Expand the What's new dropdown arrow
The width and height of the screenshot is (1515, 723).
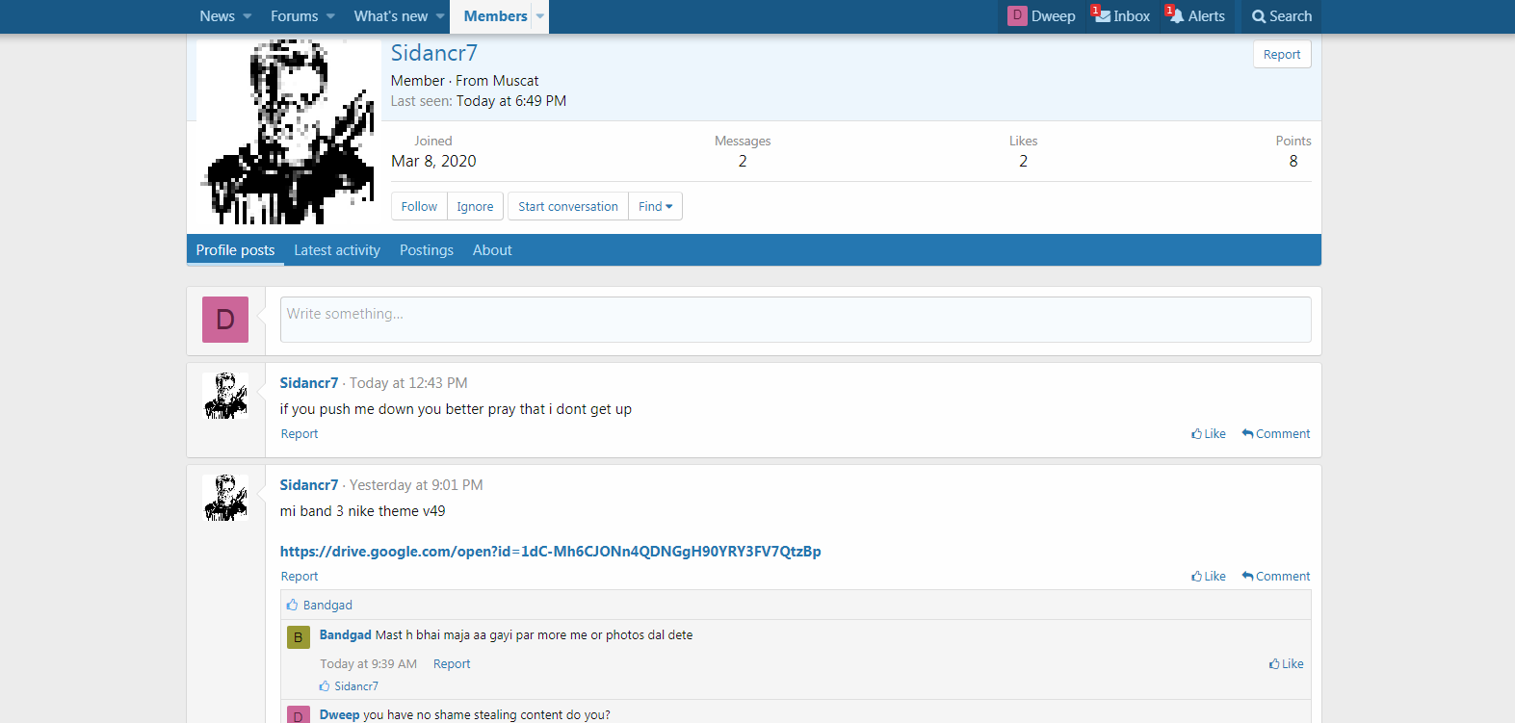[440, 16]
